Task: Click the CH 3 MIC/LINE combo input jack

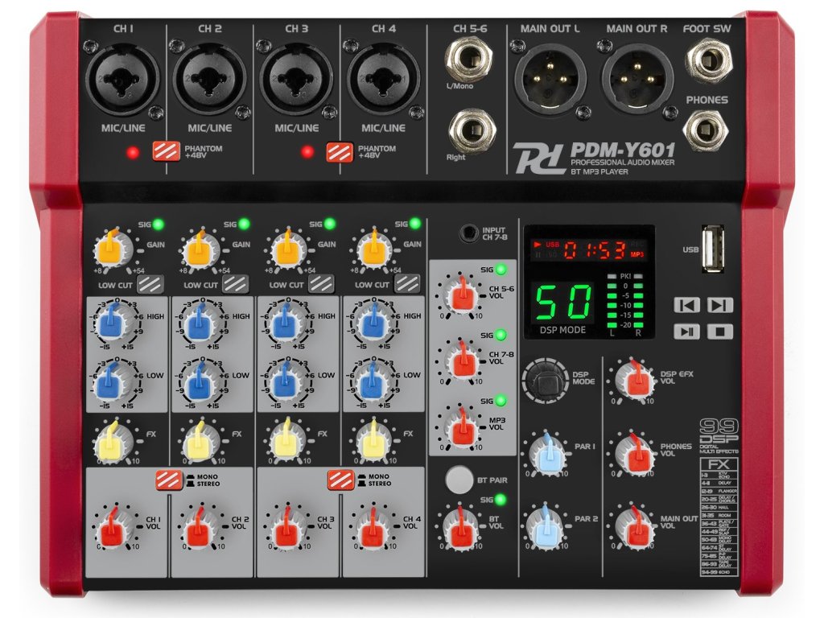Action: click(296, 80)
